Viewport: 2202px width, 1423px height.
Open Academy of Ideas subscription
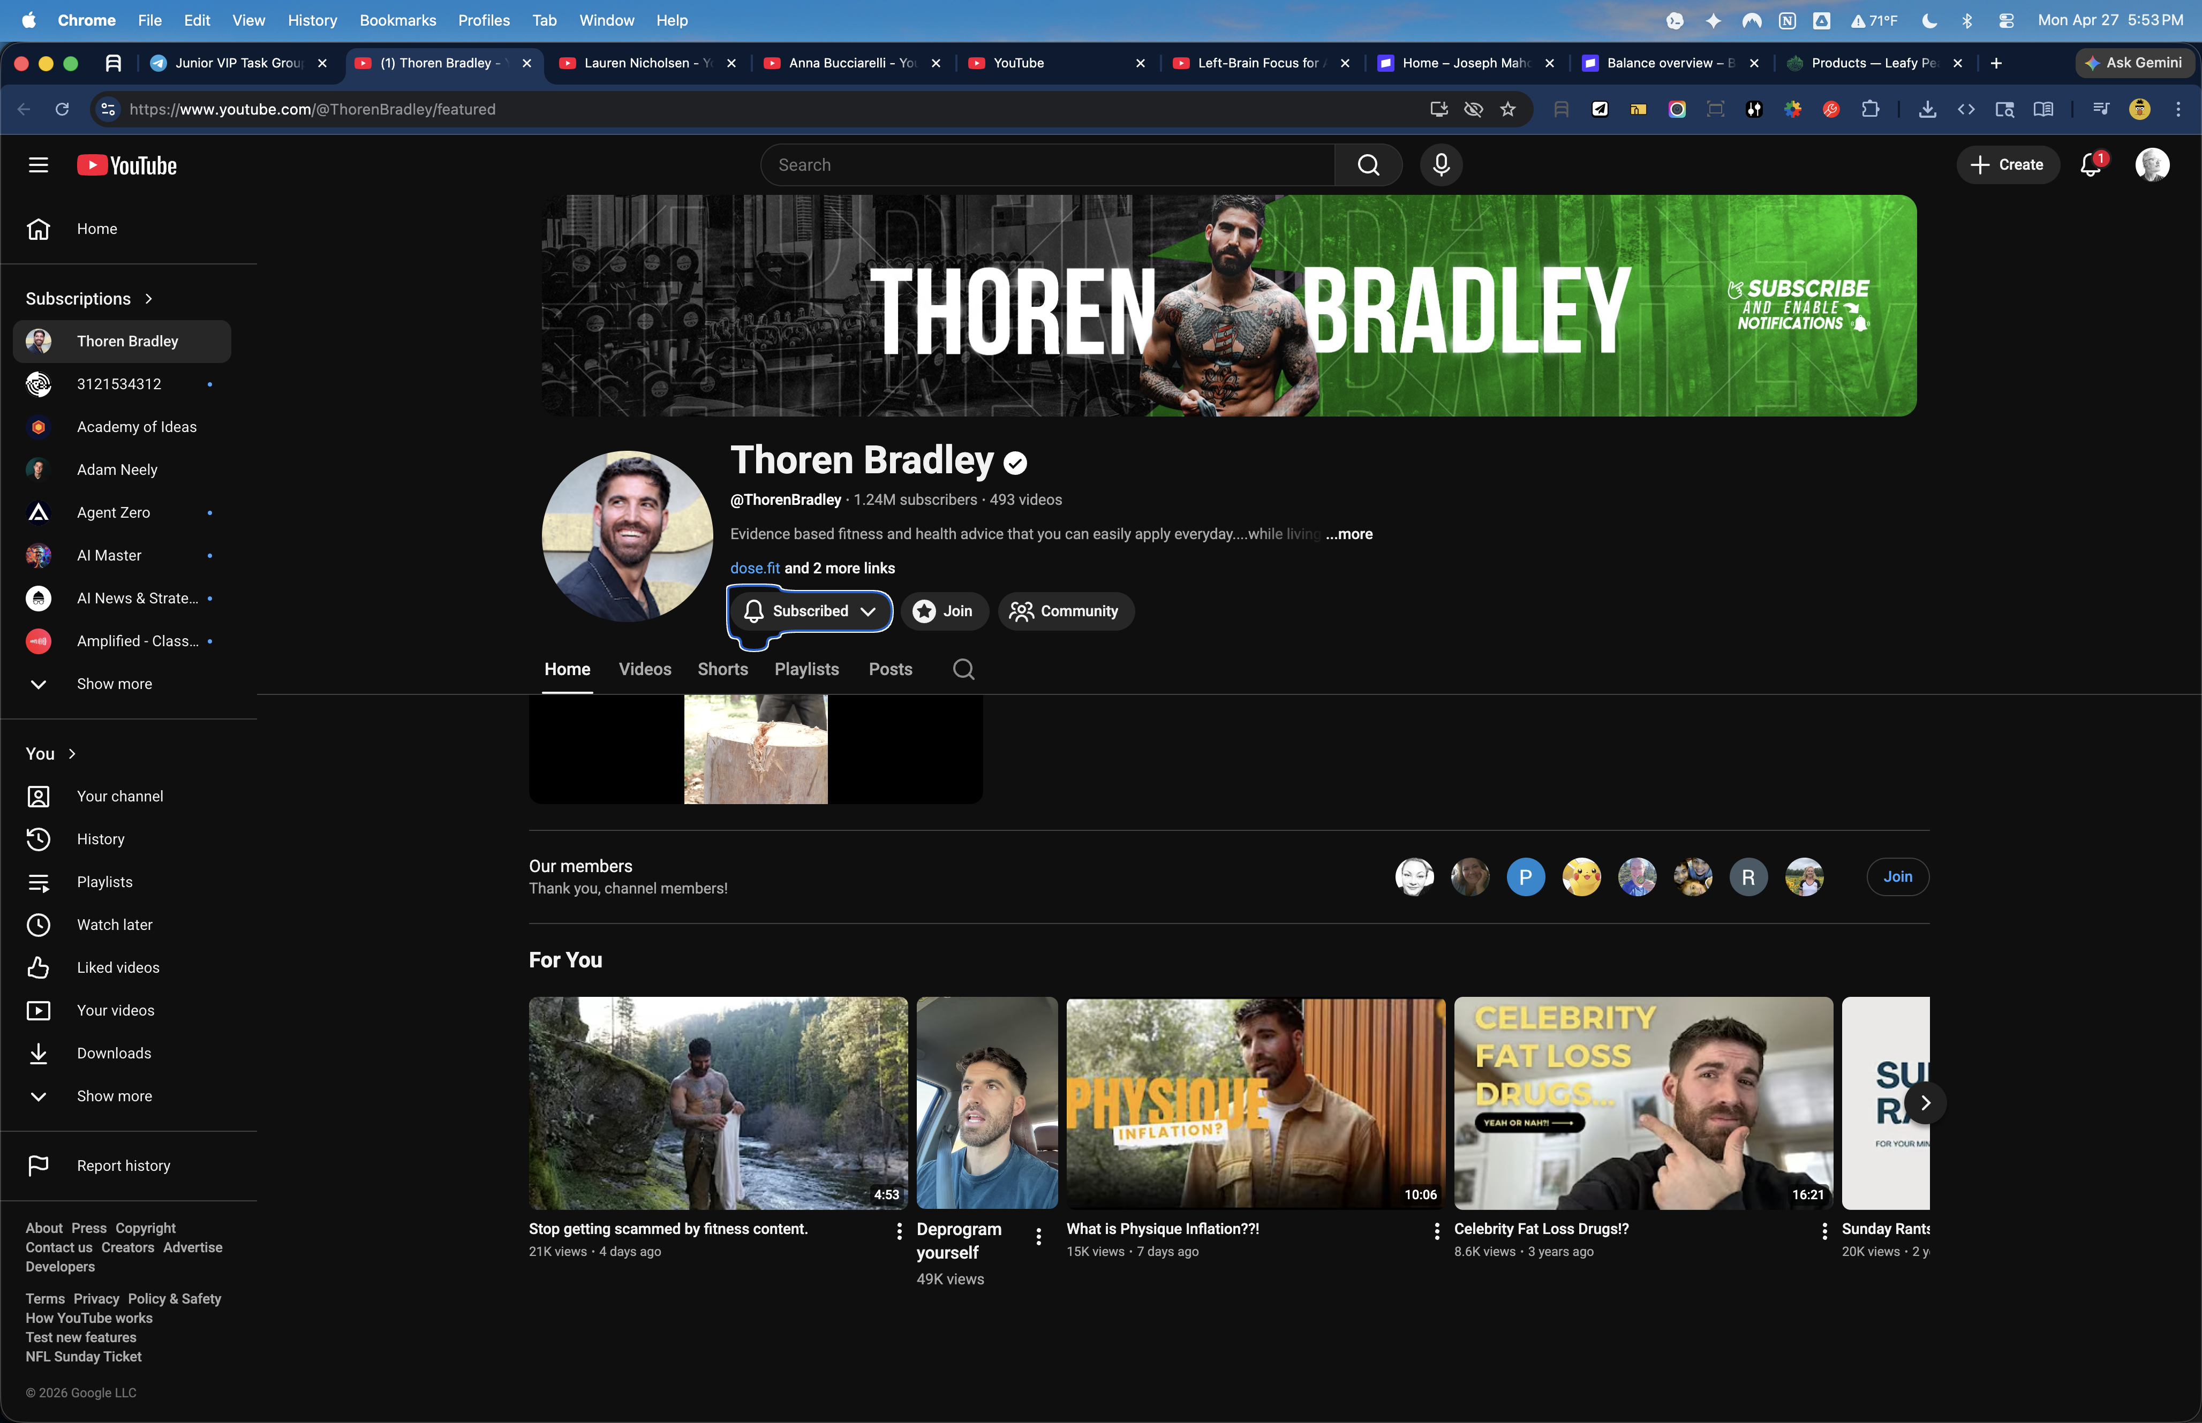click(x=122, y=427)
